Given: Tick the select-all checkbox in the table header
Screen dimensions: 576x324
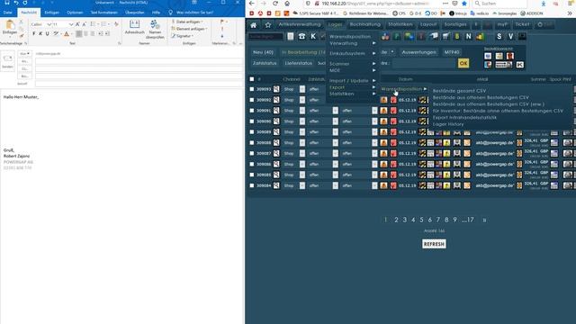Looking at the screenshot, I should [x=252, y=79].
